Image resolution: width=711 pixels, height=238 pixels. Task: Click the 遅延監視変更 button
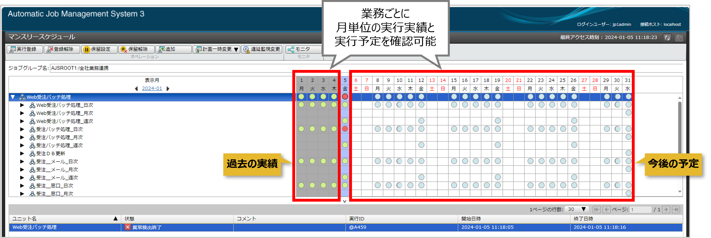point(262,49)
